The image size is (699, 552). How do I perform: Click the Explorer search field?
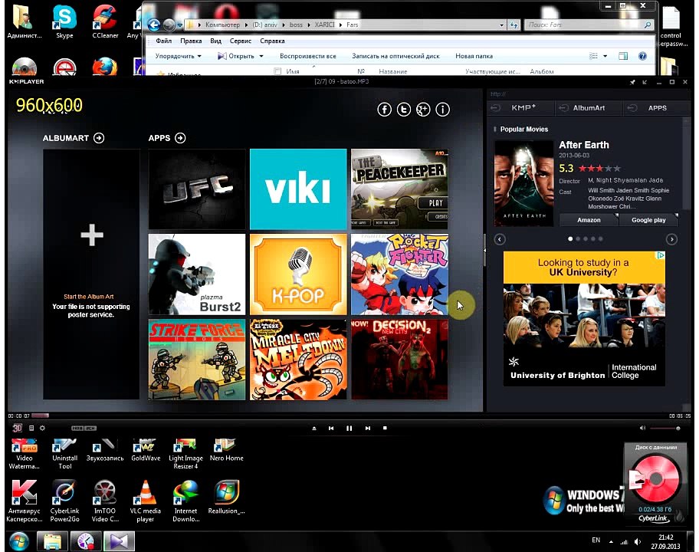589,25
